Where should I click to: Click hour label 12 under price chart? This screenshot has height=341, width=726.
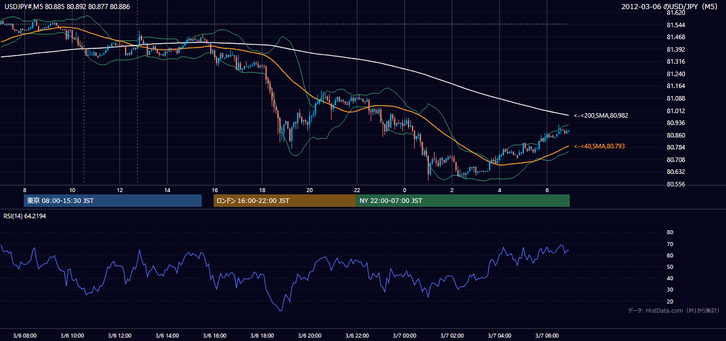pyautogui.click(x=119, y=190)
